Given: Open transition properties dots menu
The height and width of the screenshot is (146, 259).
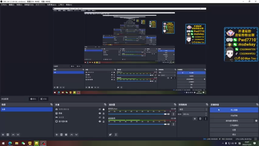Looking at the screenshot, I should 206,119.
